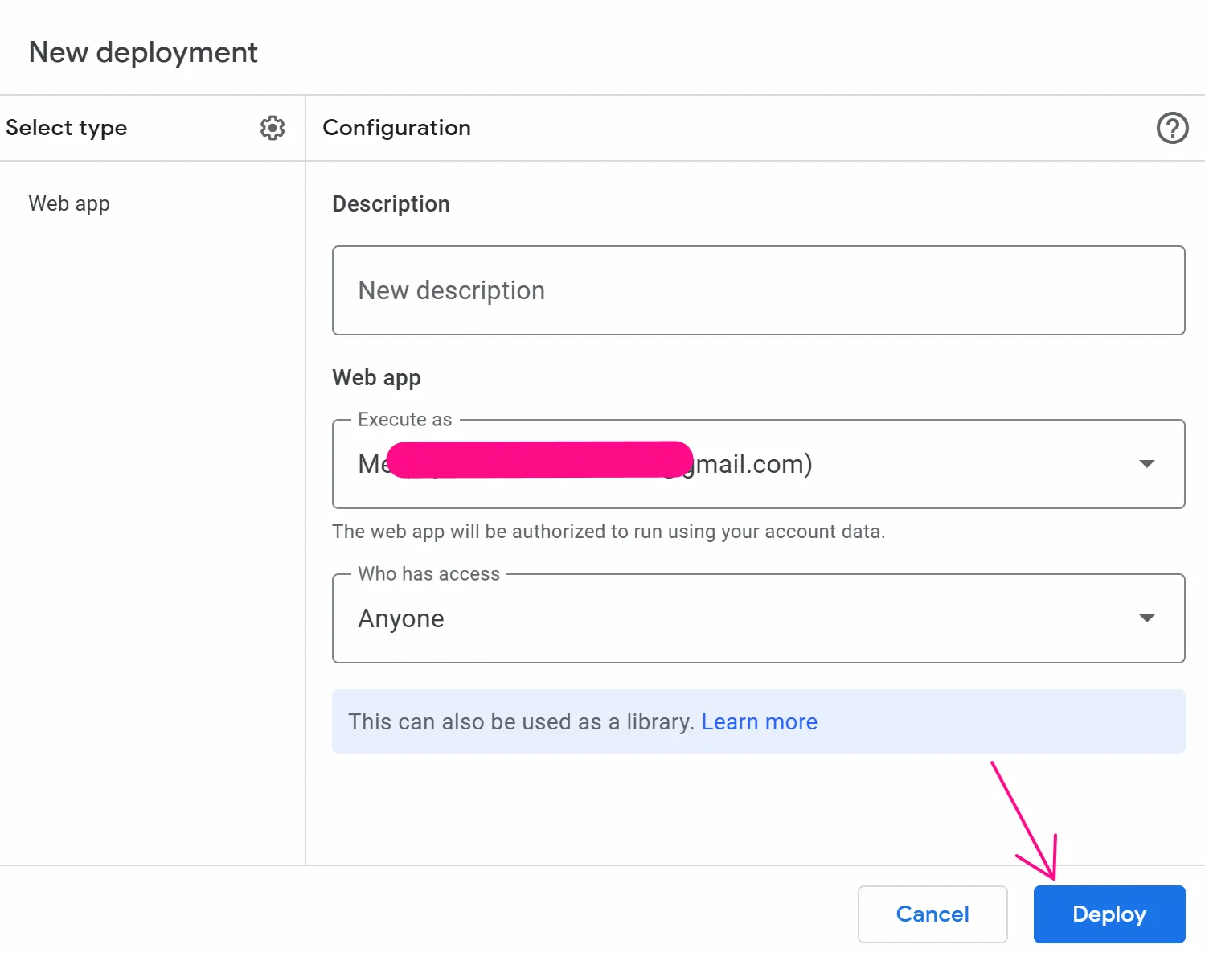
Task: Follow the Learn more link
Action: pos(759,721)
